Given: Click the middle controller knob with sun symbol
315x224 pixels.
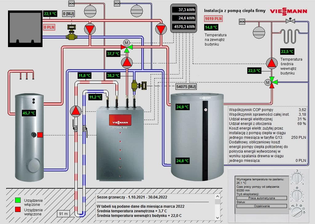Looking at the screenshot, I should [x=297, y=195].
